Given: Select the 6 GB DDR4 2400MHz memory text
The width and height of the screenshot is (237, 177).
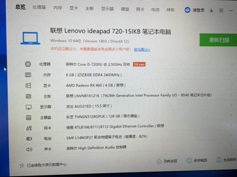Looking at the screenshot, I should (x=94, y=75).
